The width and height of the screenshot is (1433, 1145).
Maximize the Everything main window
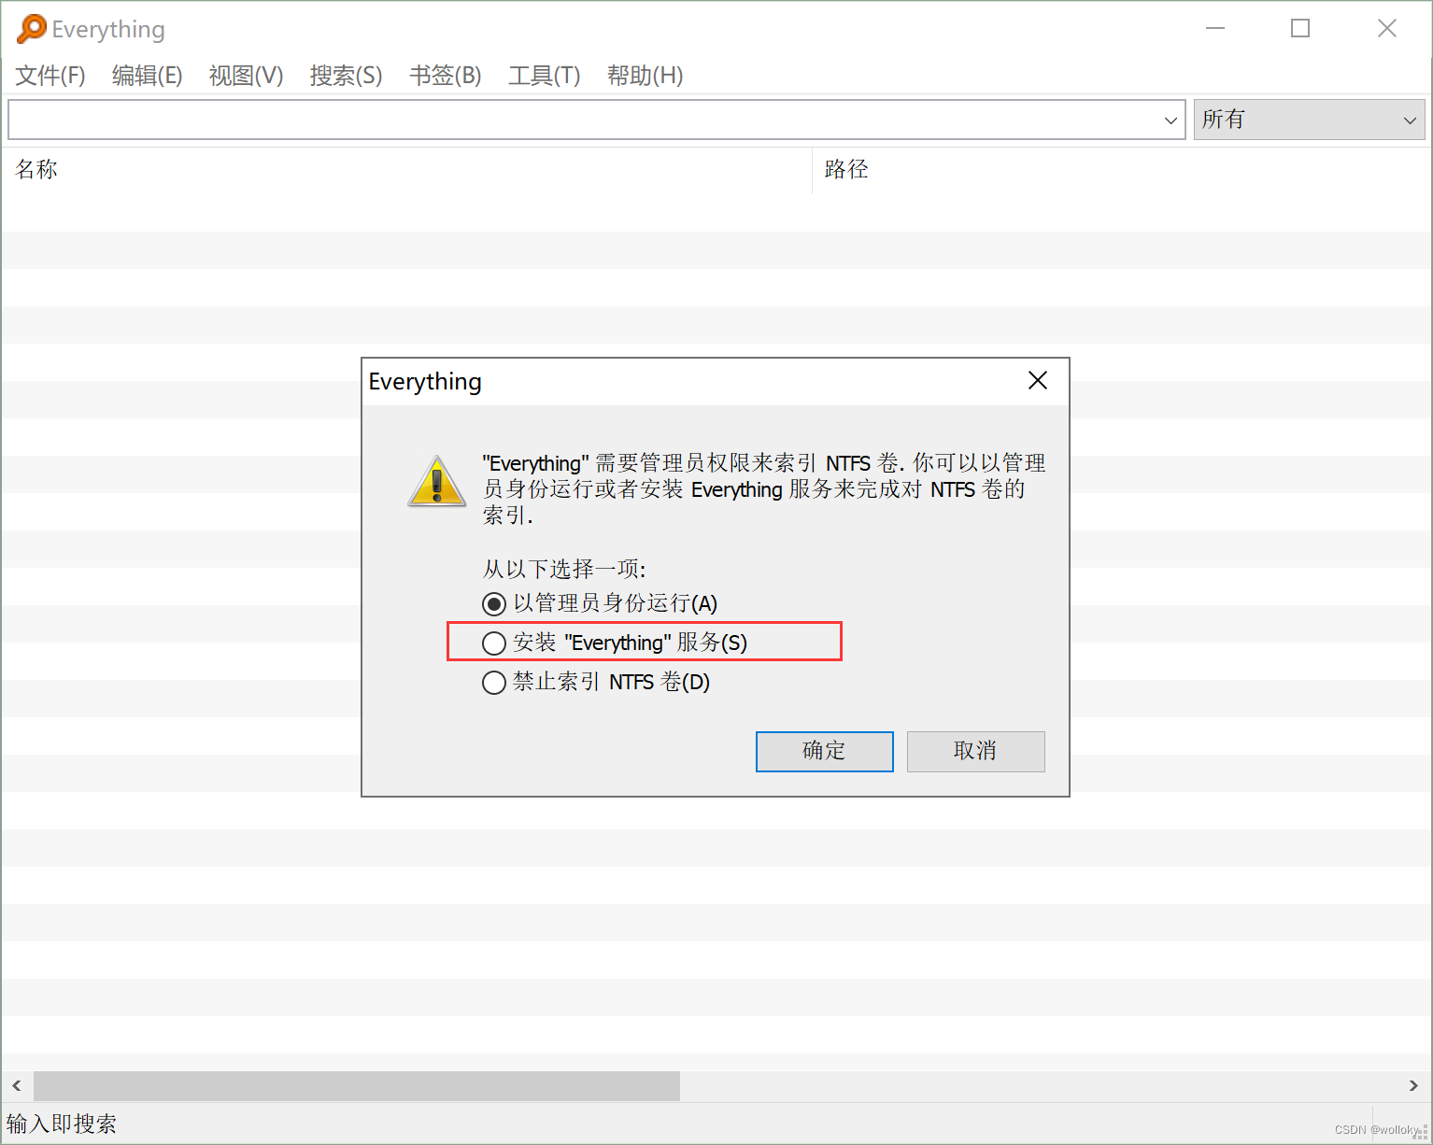[x=1299, y=28]
